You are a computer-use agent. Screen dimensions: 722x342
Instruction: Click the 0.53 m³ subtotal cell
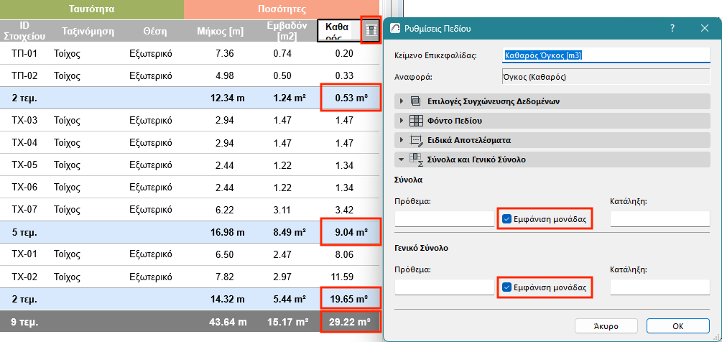351,98
